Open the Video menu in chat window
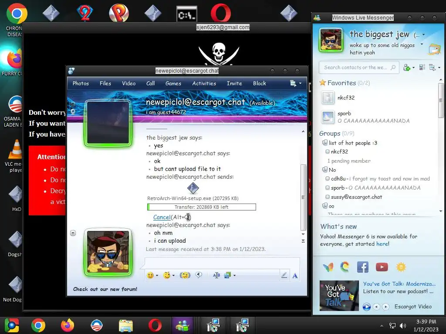The width and height of the screenshot is (446, 334). coord(128,83)
